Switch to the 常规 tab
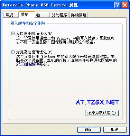130x136 pixels. (11, 15)
